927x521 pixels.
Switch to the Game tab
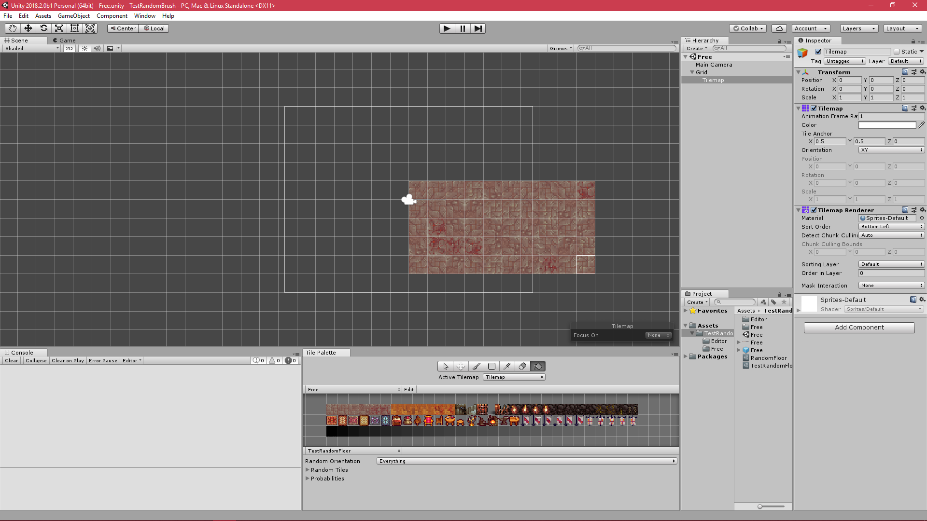(64, 41)
